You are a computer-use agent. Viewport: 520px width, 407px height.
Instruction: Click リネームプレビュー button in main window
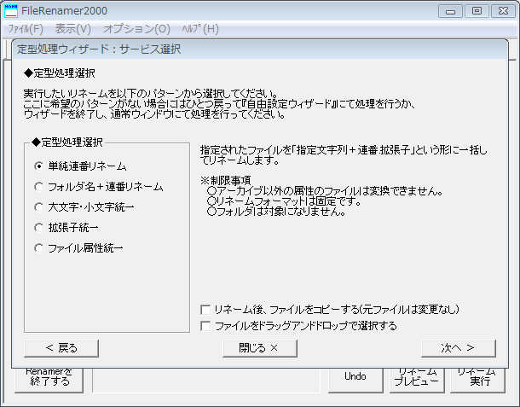[x=417, y=379]
